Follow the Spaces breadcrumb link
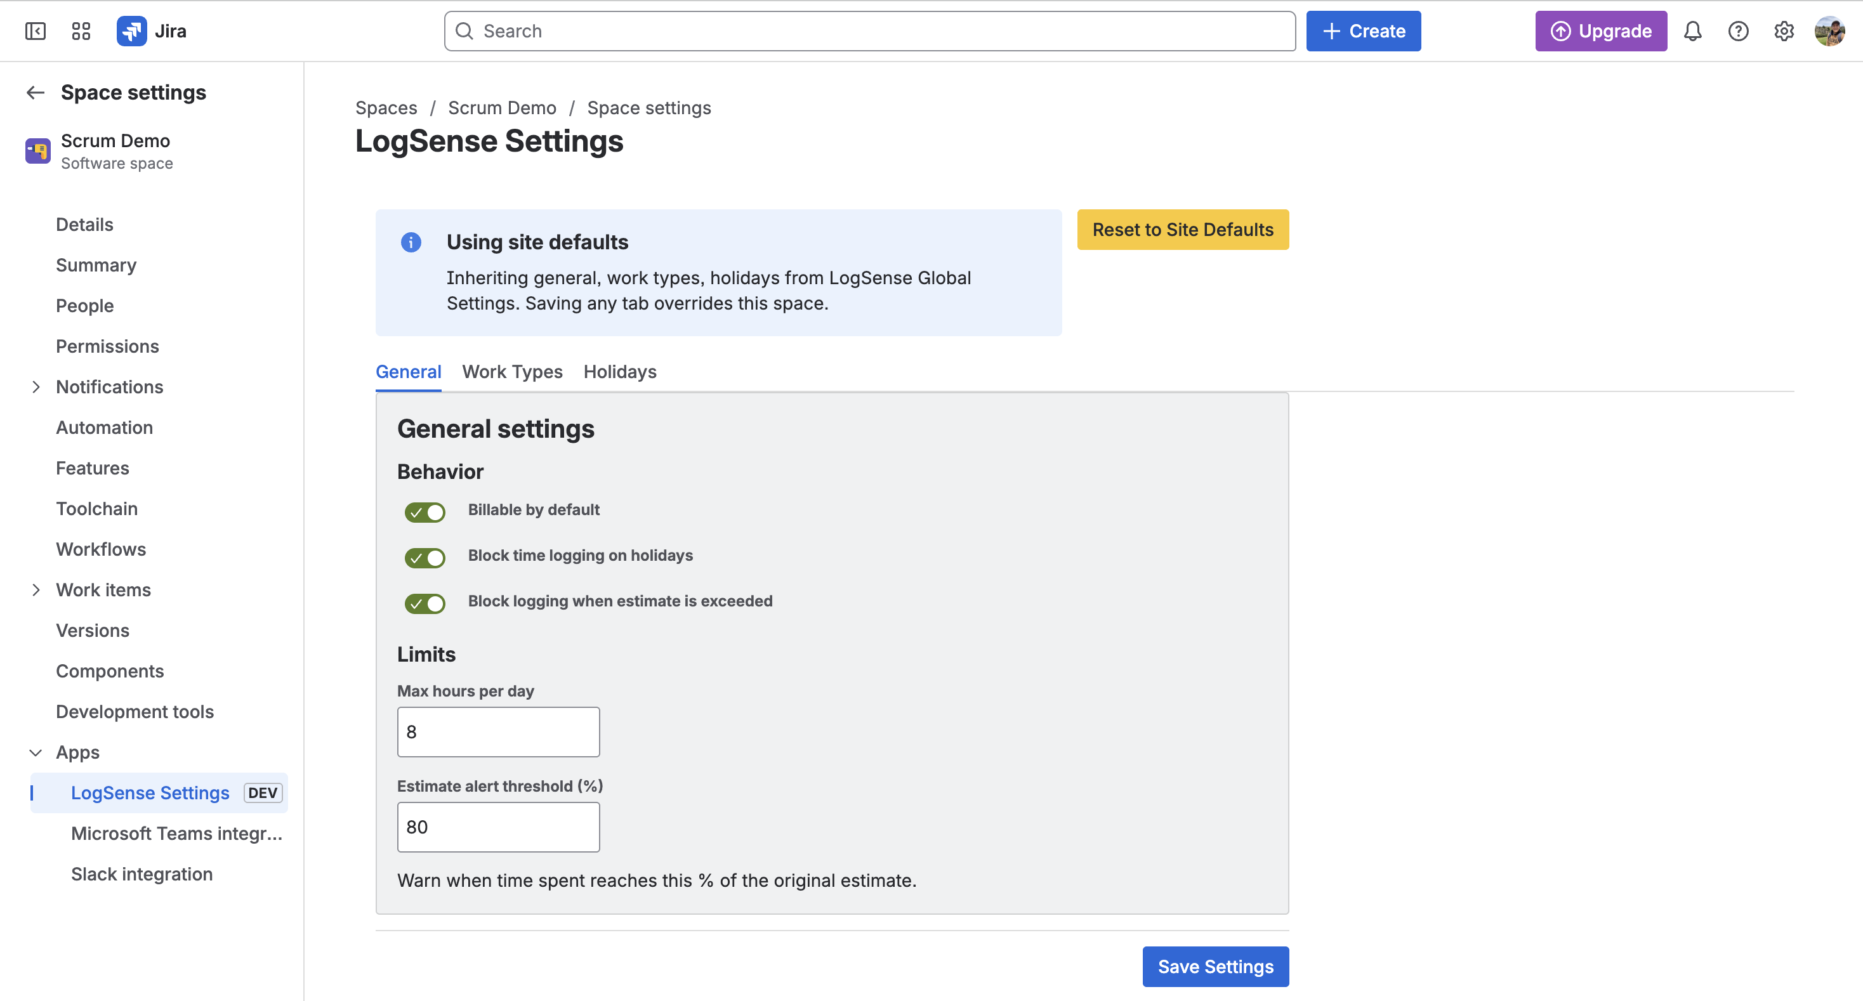Viewport: 1863px width, 1001px height. pos(386,108)
